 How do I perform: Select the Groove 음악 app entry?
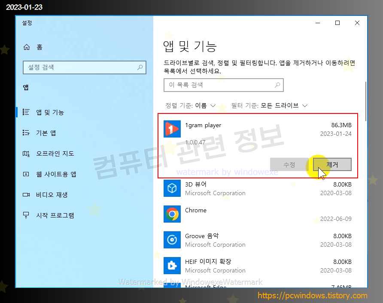(x=258, y=240)
